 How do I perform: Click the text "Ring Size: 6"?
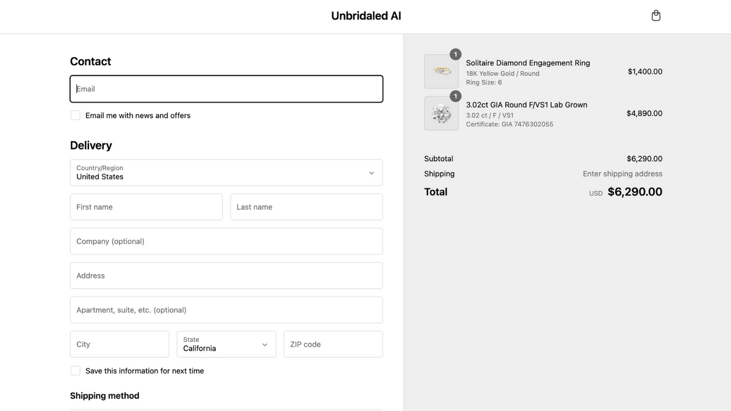(x=484, y=82)
